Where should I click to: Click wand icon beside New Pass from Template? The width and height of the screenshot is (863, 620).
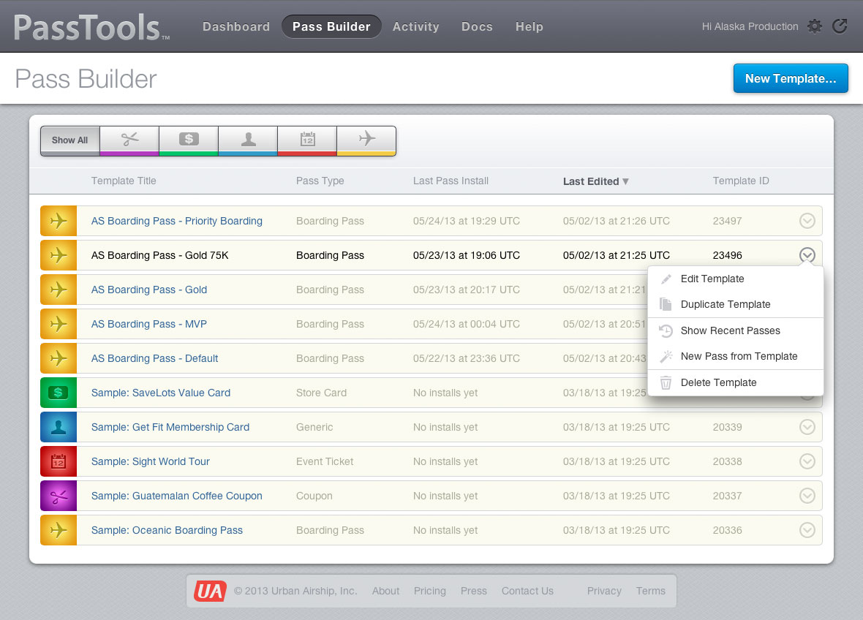[x=666, y=357]
